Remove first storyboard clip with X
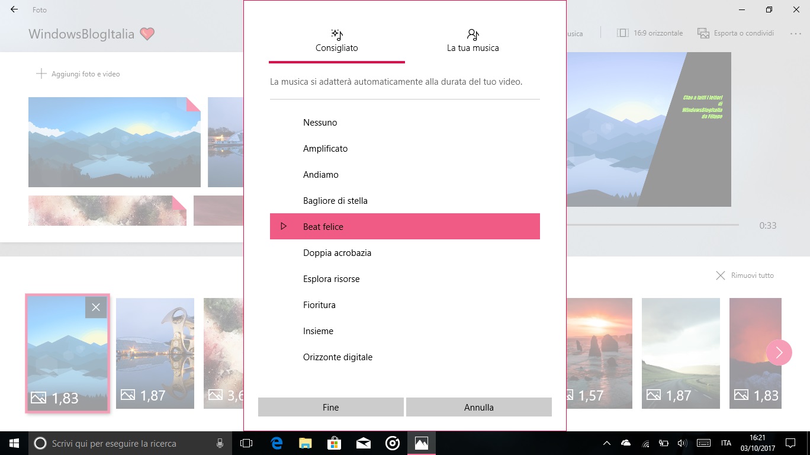This screenshot has height=455, width=810. click(x=96, y=307)
